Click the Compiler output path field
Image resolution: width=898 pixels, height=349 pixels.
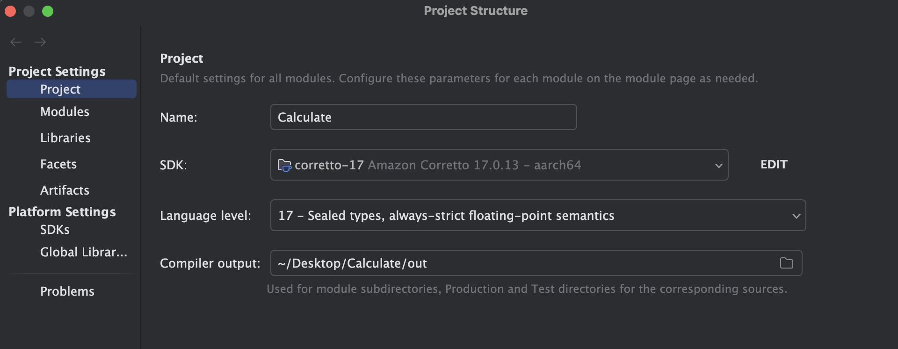[524, 263]
